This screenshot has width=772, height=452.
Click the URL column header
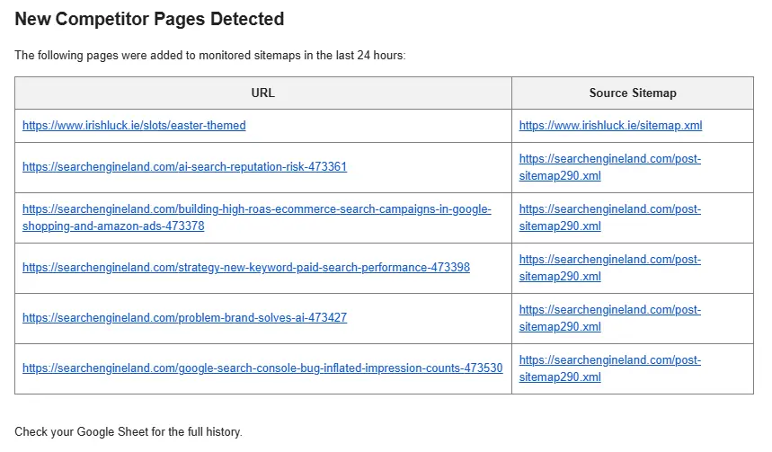click(263, 93)
